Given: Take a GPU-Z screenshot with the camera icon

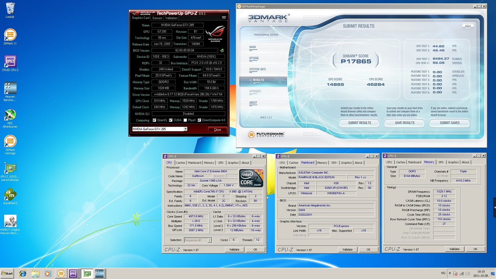Looking at the screenshot, I should [x=224, y=18].
